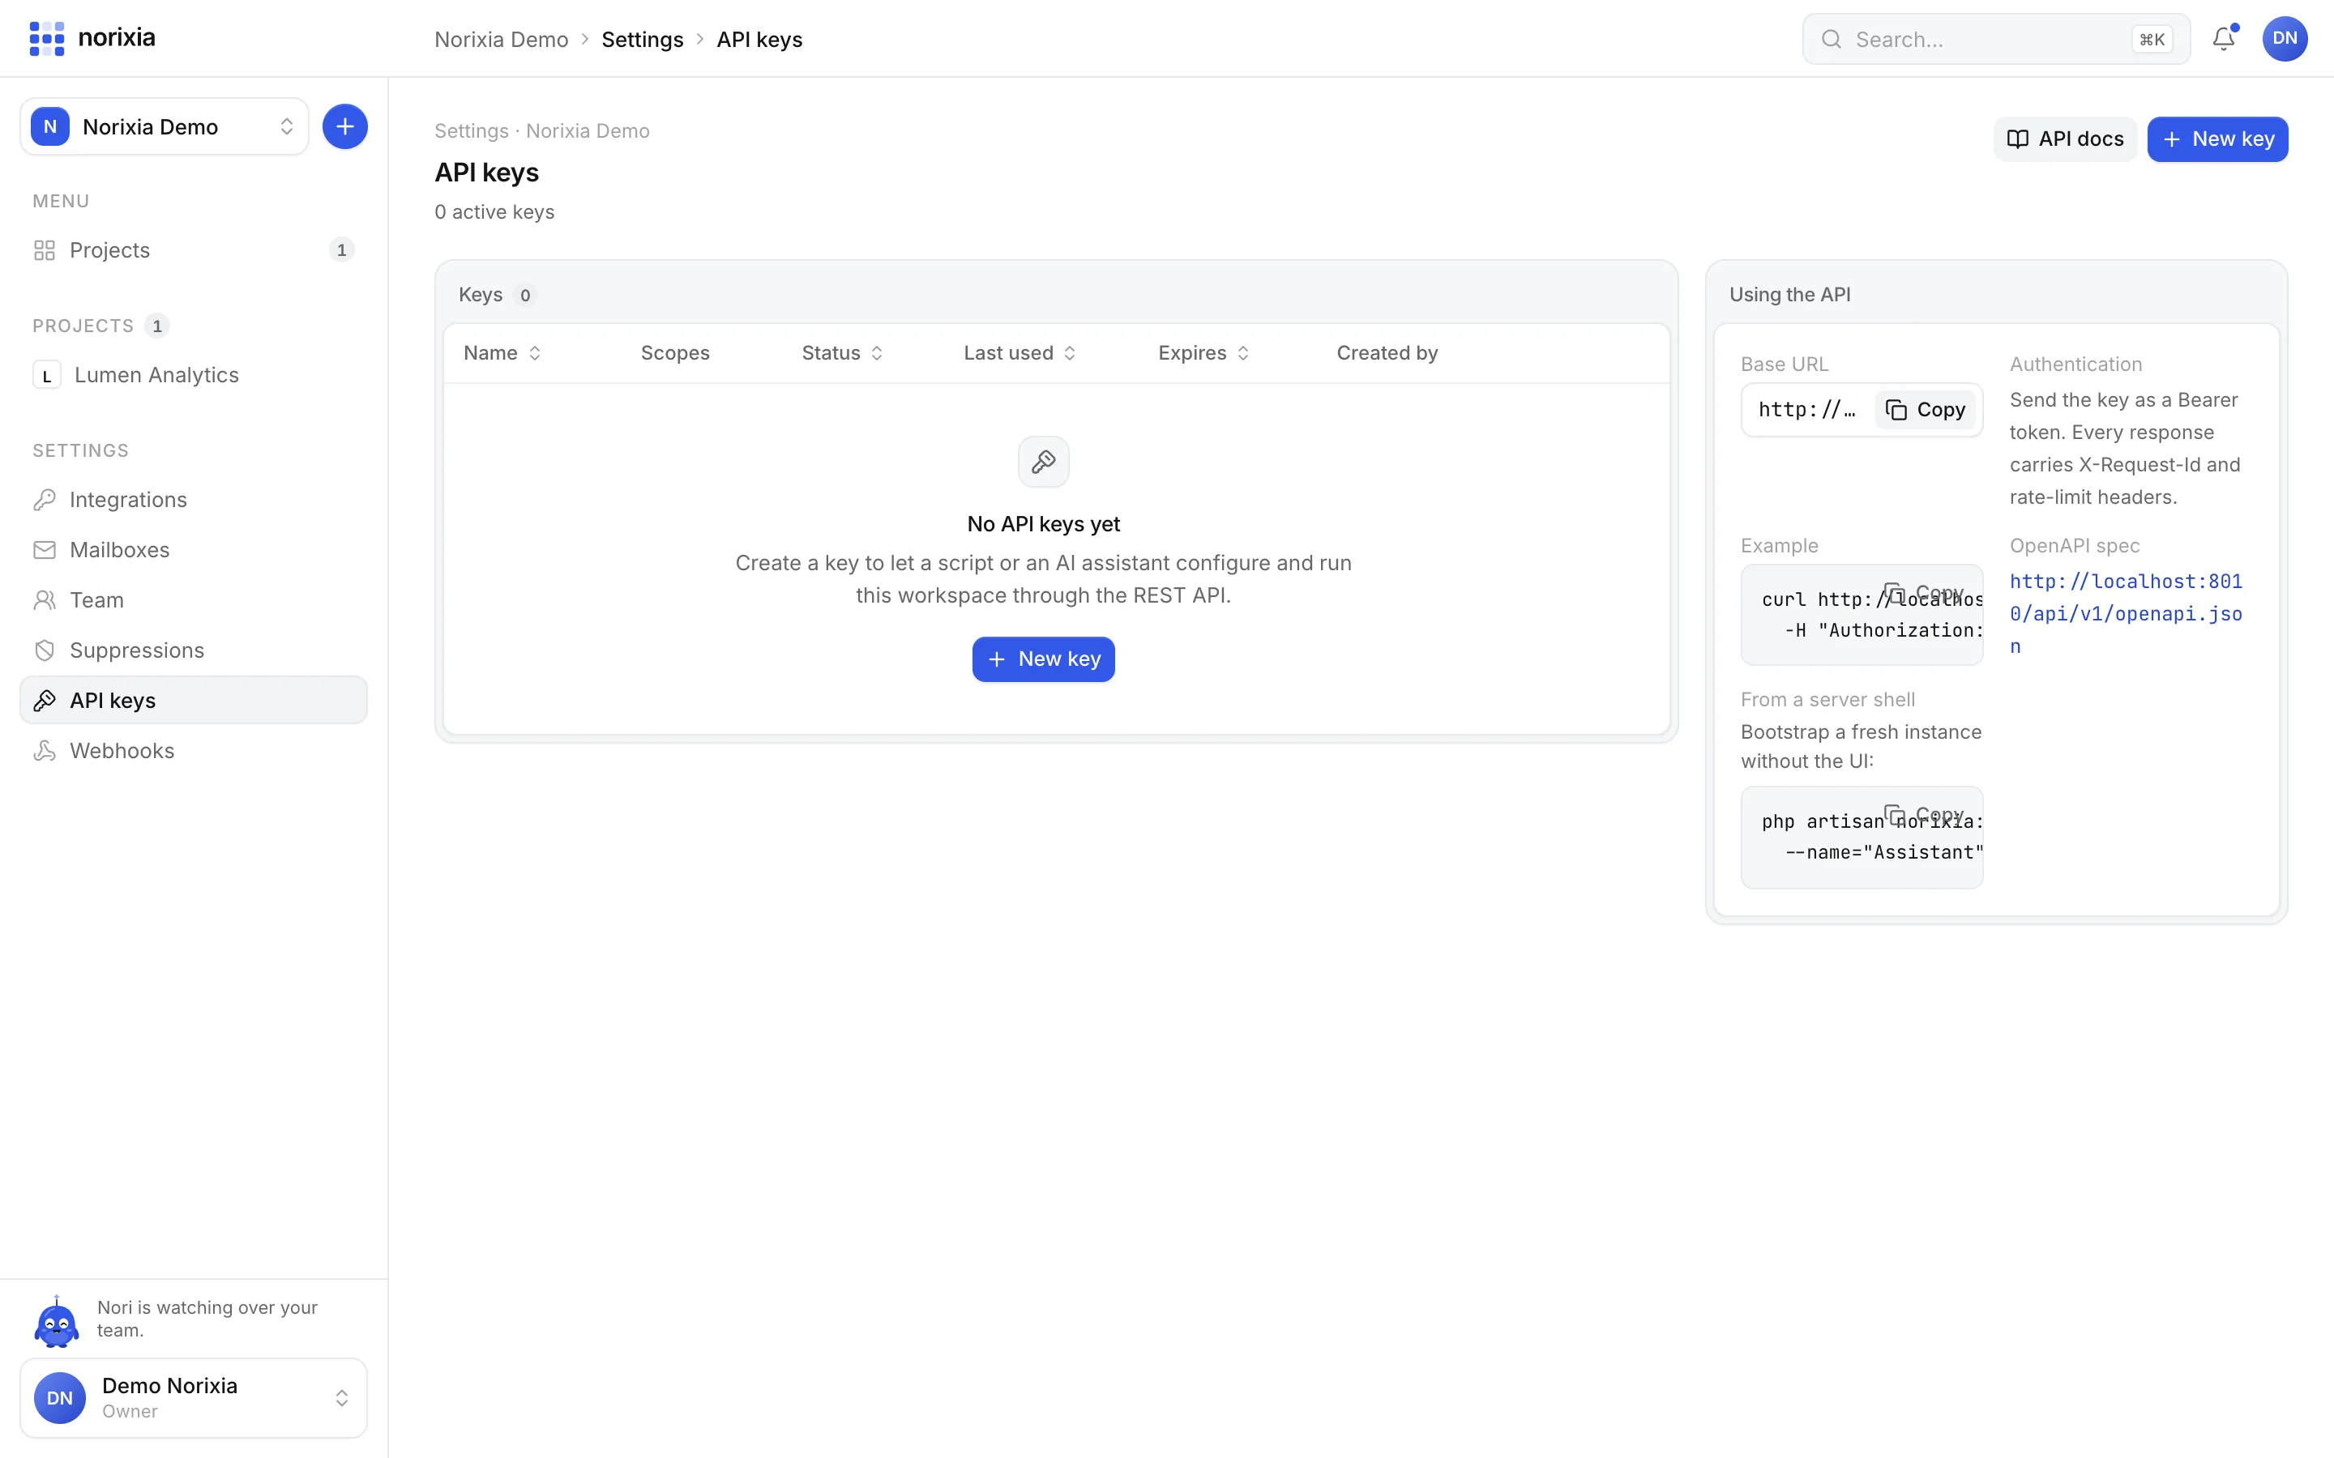Viewport: 2334px width, 1458px height.
Task: Open Suppressions settings
Action: pyautogui.click(x=193, y=650)
